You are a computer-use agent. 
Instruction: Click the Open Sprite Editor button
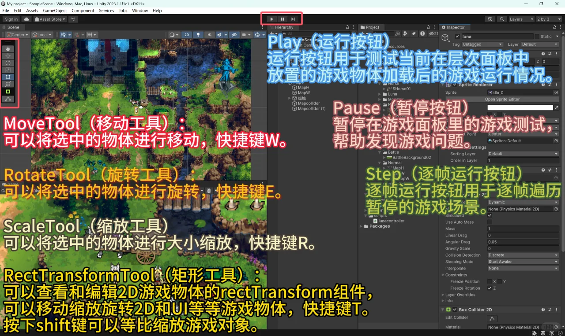point(502,99)
